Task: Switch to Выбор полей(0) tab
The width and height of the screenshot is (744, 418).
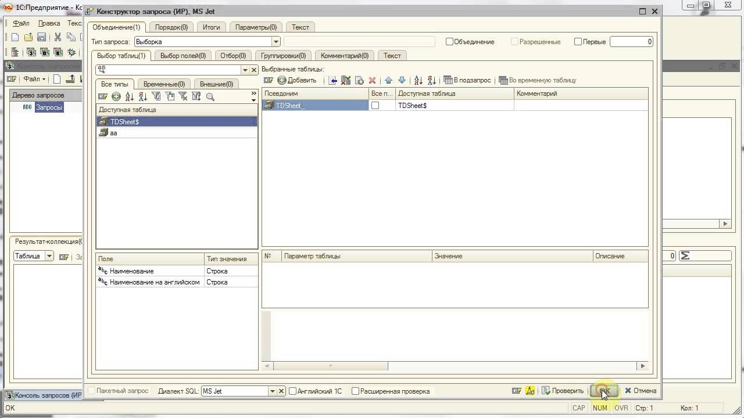Action: (x=183, y=56)
